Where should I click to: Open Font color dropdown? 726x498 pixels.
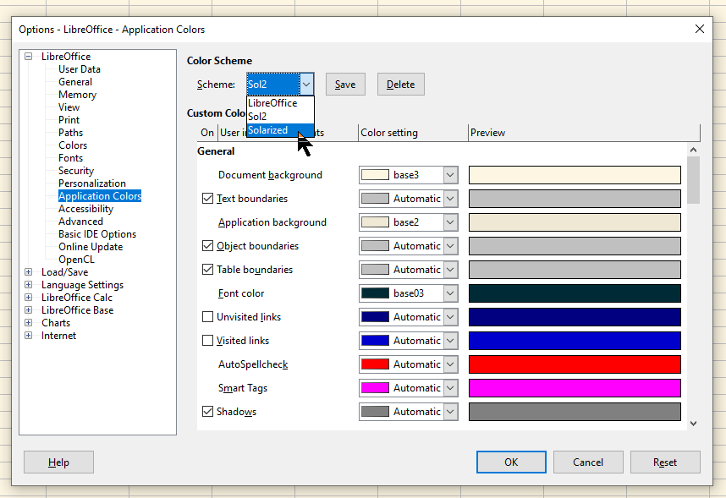click(450, 293)
